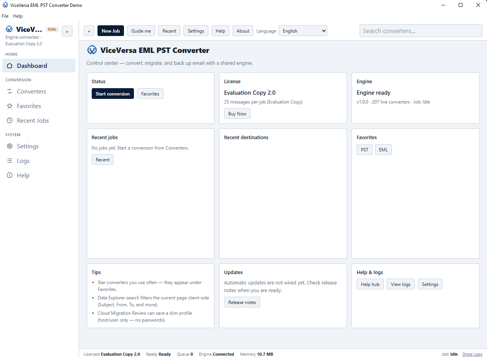Screen dimensions: 487x358
Task: Click the 'Tips' card heading
Action: pyautogui.click(x=96, y=272)
